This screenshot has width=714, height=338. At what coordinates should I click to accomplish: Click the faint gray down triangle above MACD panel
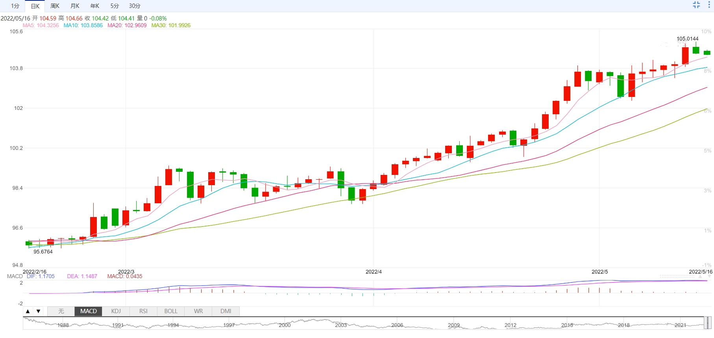pos(709,277)
